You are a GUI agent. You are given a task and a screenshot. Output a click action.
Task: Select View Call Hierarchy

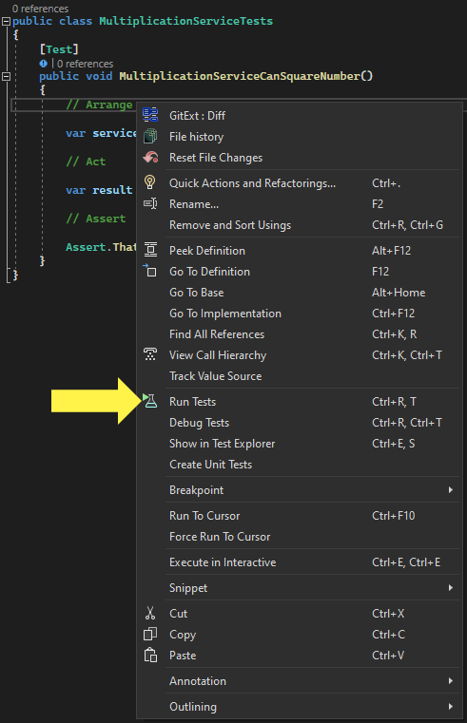click(x=299, y=355)
